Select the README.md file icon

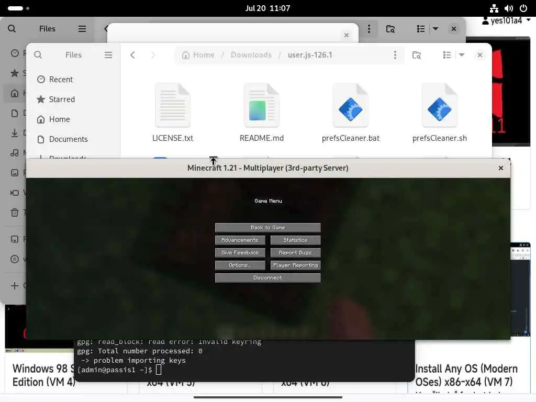[x=262, y=105]
